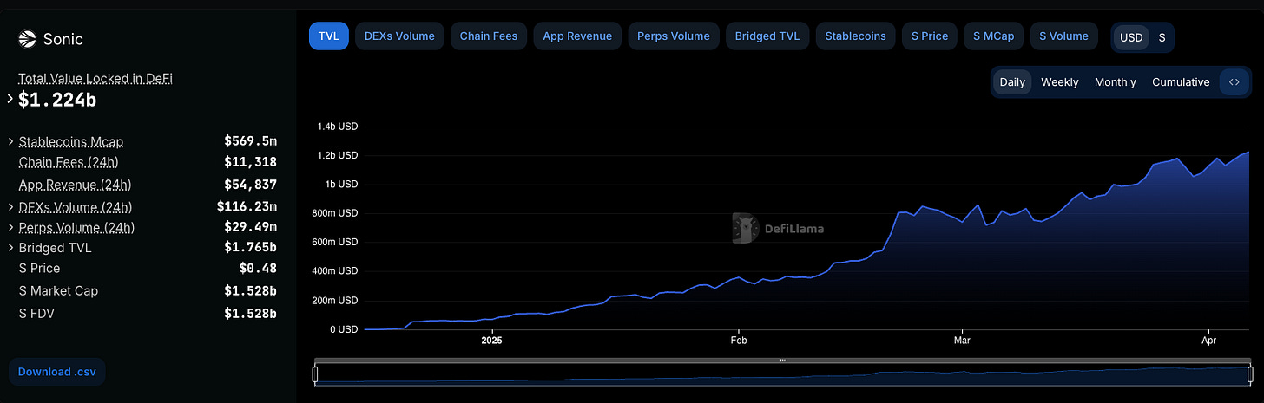The image size is (1264, 403).
Task: Expand DEXs Volume (24h) details
Action: [x=10, y=207]
